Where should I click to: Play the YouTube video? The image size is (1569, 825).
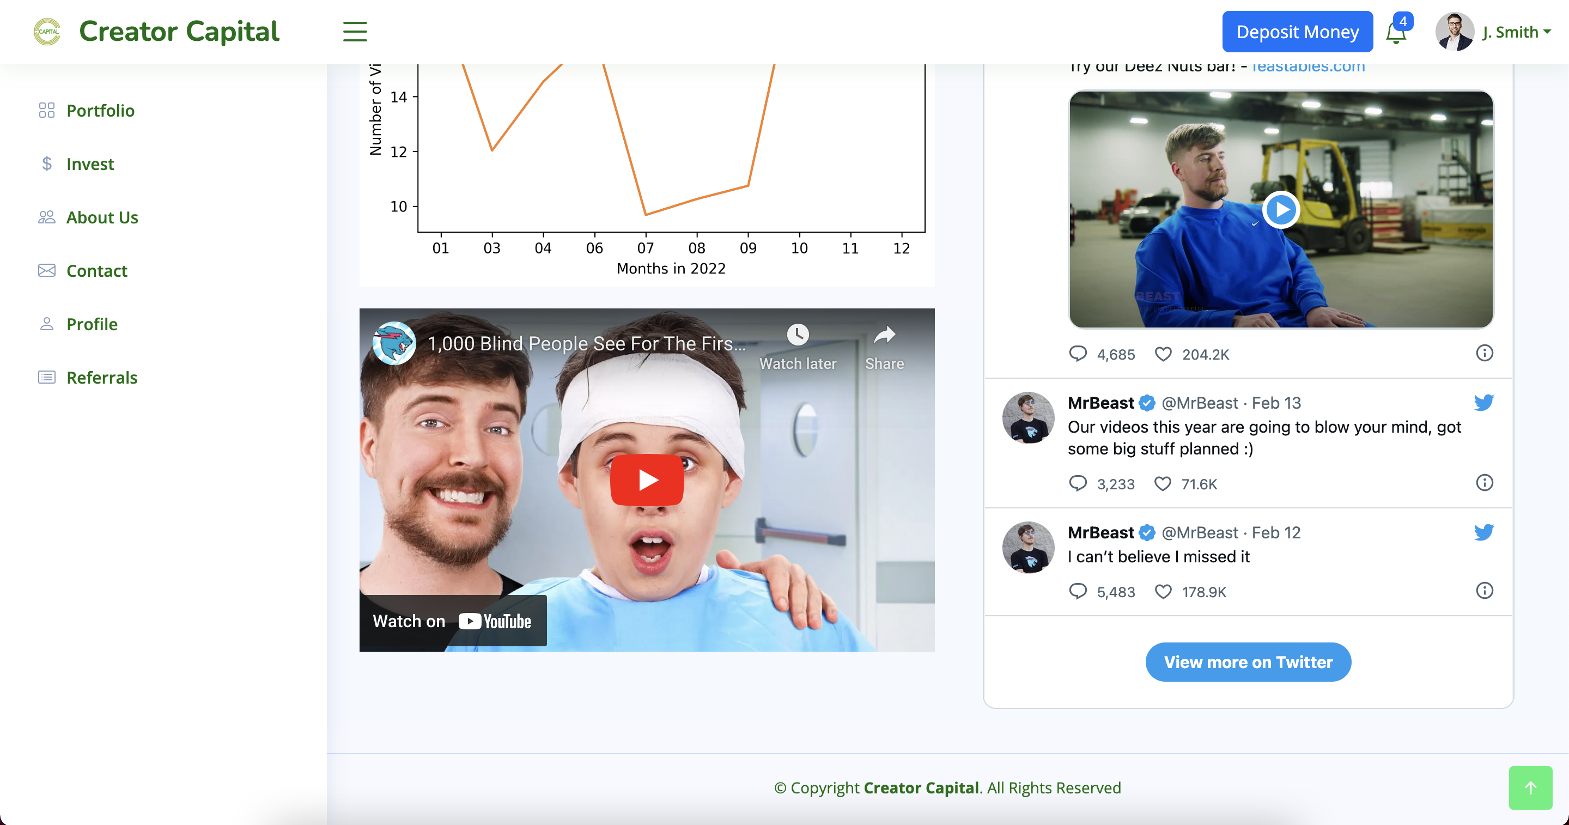(647, 480)
